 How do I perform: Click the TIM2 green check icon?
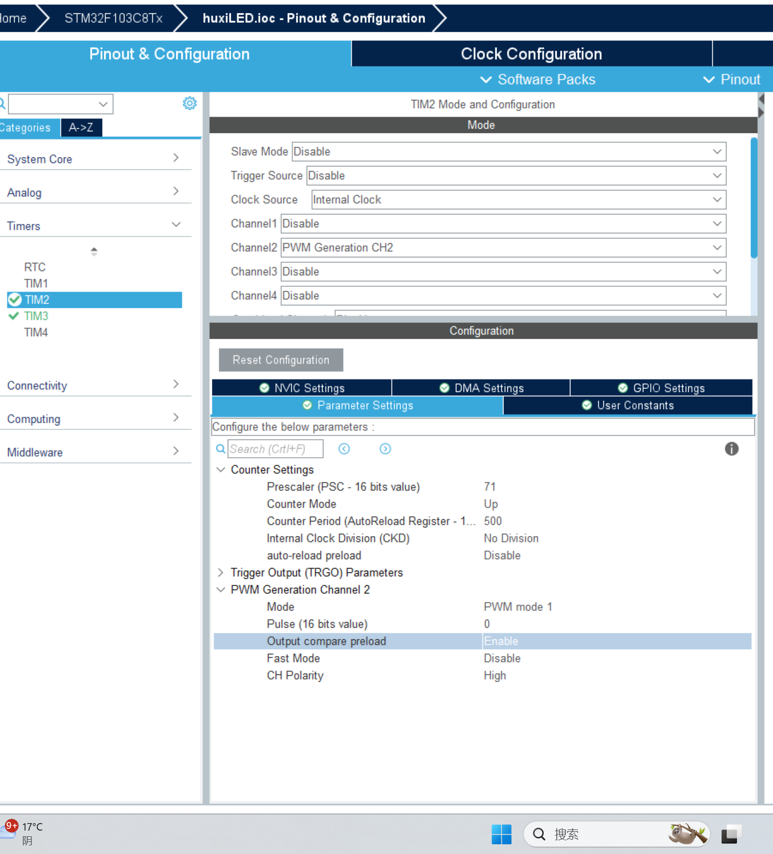click(x=15, y=300)
